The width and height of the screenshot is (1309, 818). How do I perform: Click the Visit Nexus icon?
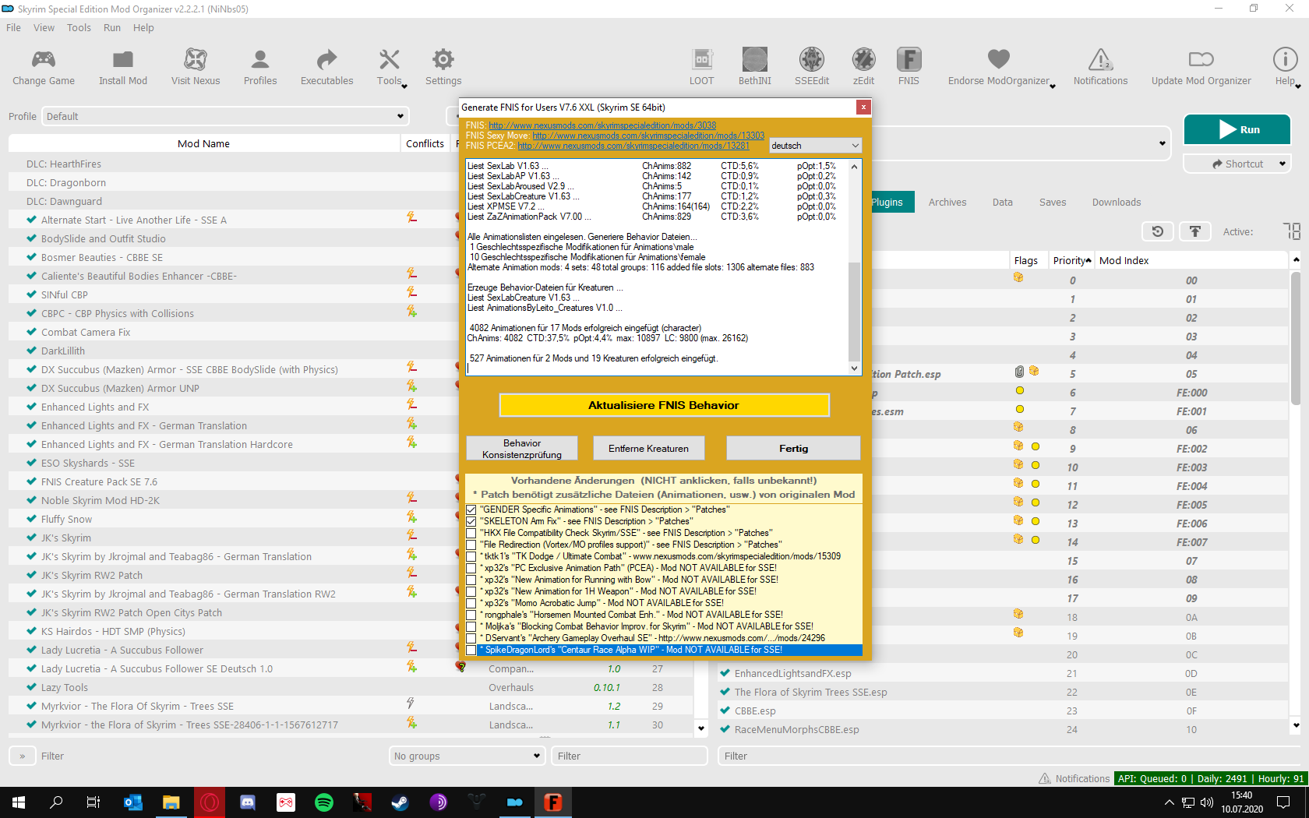coord(196,59)
